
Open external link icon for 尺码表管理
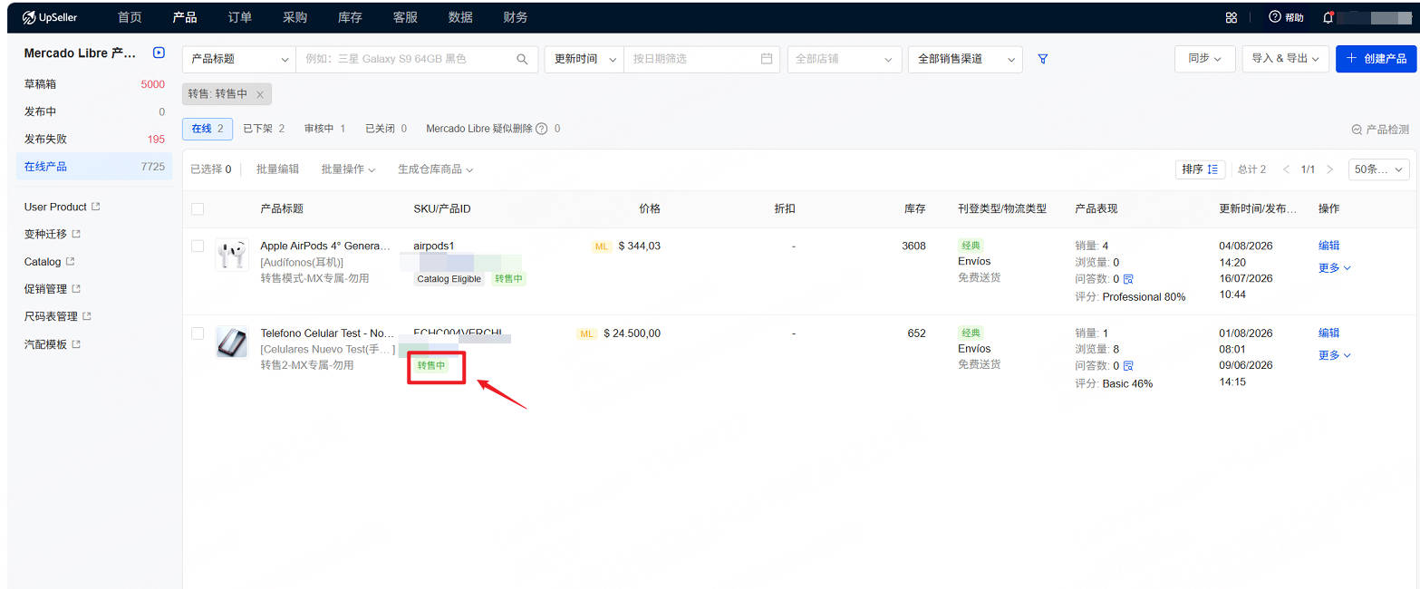pos(87,316)
